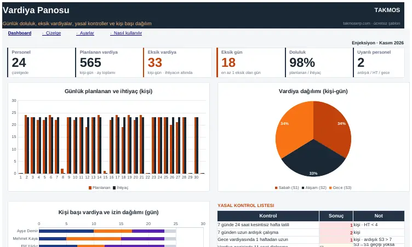412x247 pixels.
Task: Click the Eksik gün value 18
Action: pos(228,62)
